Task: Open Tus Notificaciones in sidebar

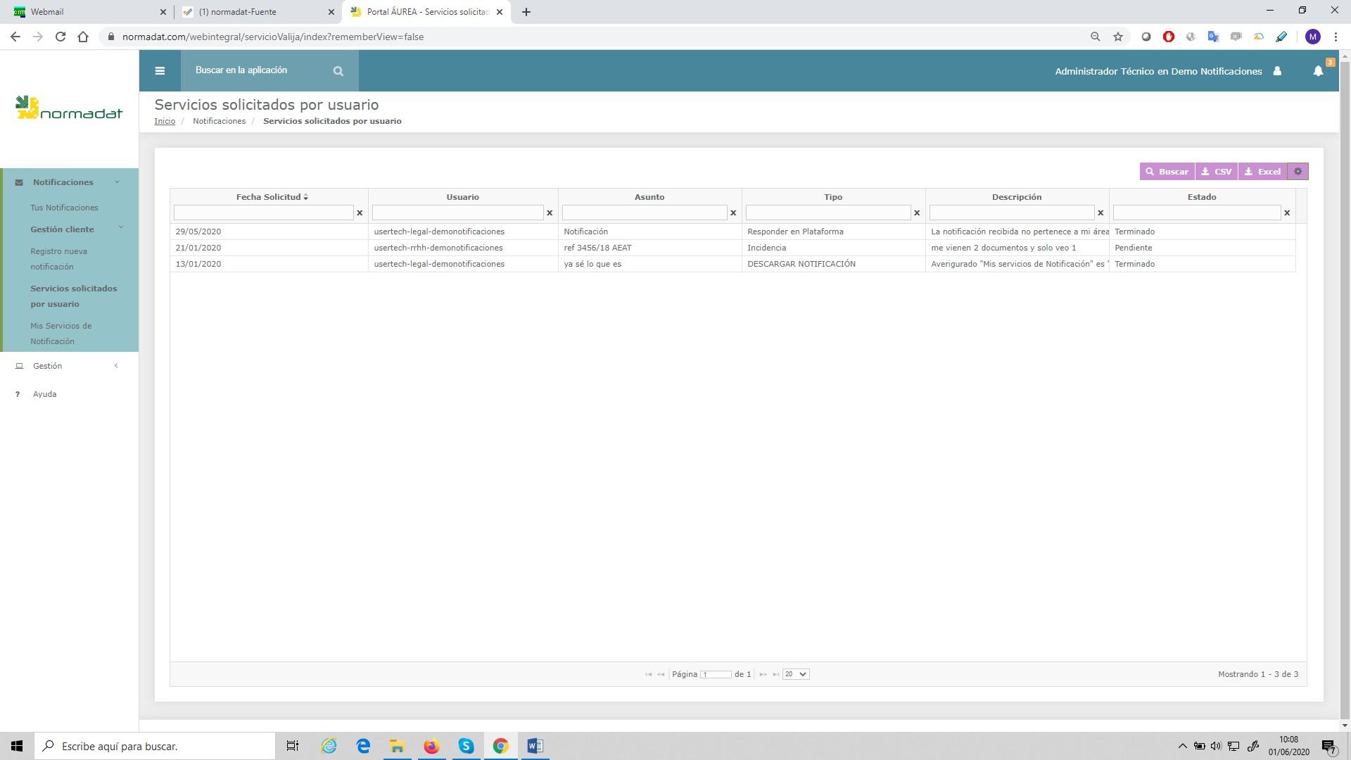Action: (x=64, y=208)
